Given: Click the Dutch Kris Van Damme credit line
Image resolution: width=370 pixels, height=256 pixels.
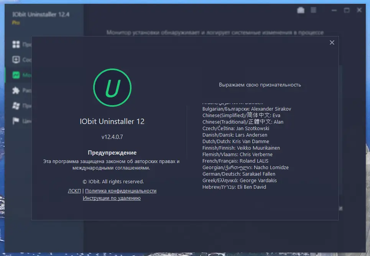Looking at the screenshot, I should click(236, 142).
